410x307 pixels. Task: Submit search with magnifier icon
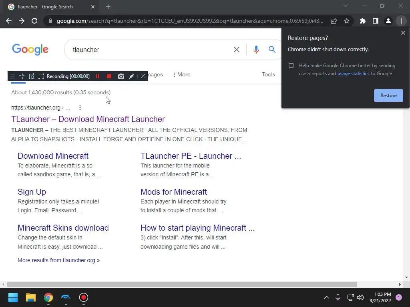(x=272, y=49)
